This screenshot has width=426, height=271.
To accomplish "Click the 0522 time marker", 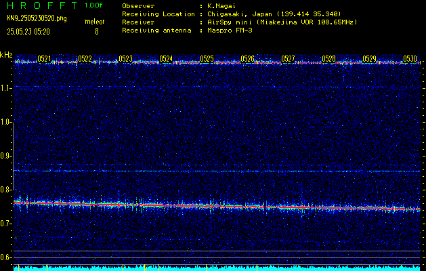I will pyautogui.click(x=85, y=59).
